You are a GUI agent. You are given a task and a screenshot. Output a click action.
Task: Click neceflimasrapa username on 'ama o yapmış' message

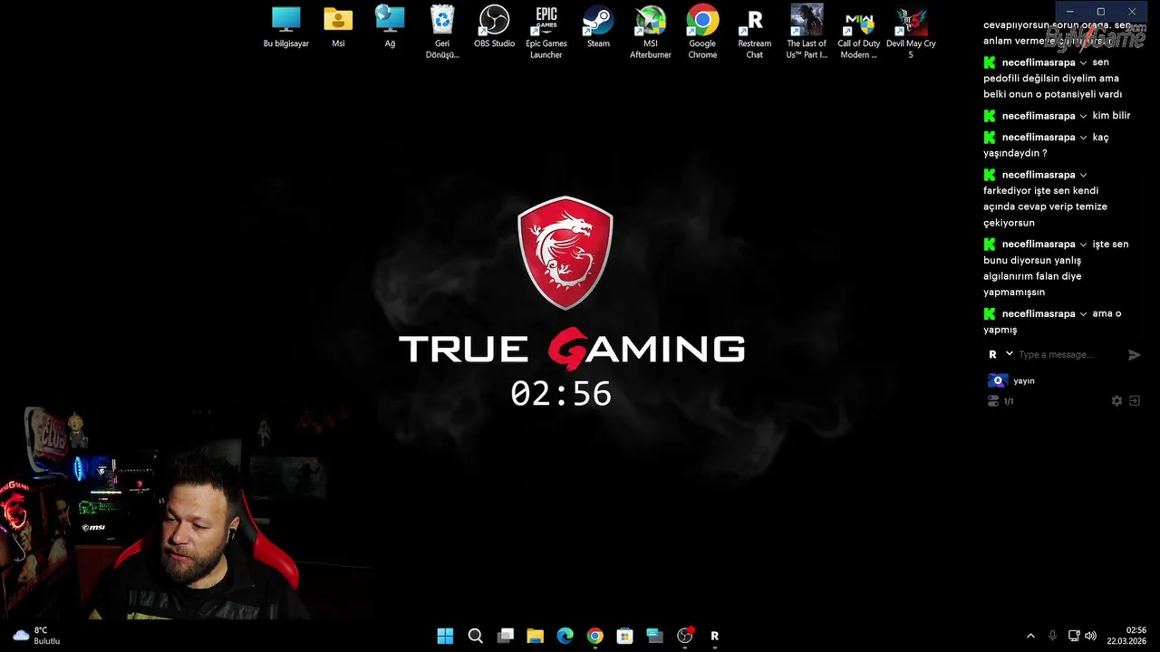(x=1039, y=313)
